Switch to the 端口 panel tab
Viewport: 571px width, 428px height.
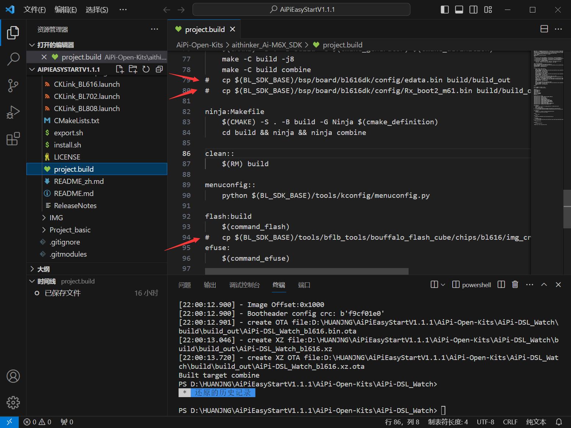point(304,285)
